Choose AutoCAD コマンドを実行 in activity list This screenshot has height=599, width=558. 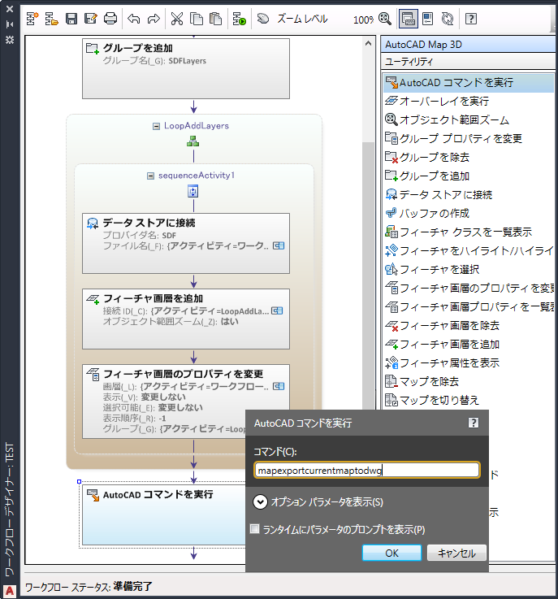coord(469,83)
